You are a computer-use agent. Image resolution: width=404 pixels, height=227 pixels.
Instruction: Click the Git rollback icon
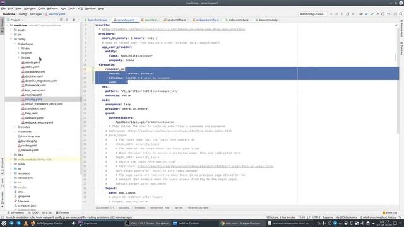(389, 14)
